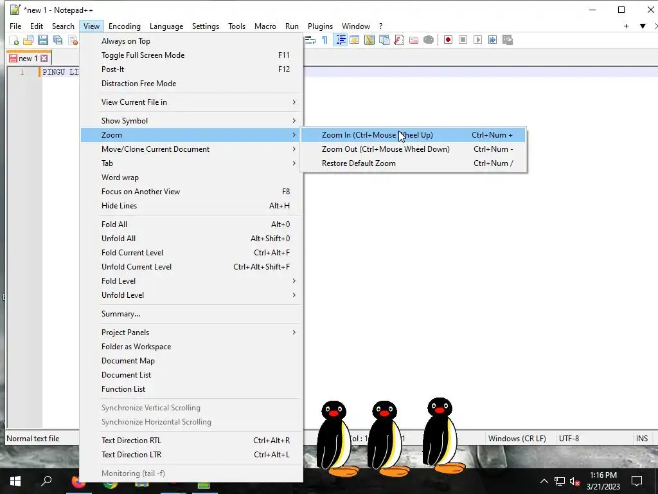Start macro recording with red dot icon
This screenshot has width=658, height=494.
coord(448,40)
